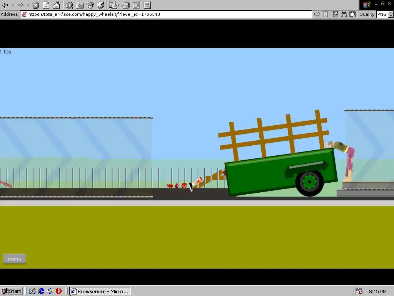Viewport: 394px width, 296px height.
Task: Click the binoculars find icon
Action: click(x=344, y=14)
